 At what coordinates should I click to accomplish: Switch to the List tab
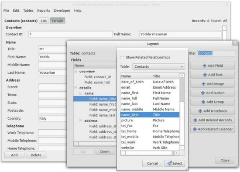(x=44, y=21)
